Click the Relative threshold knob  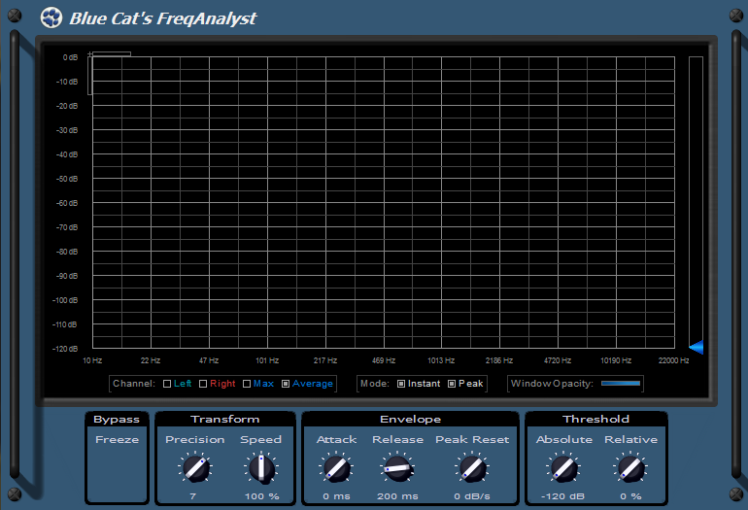point(630,468)
